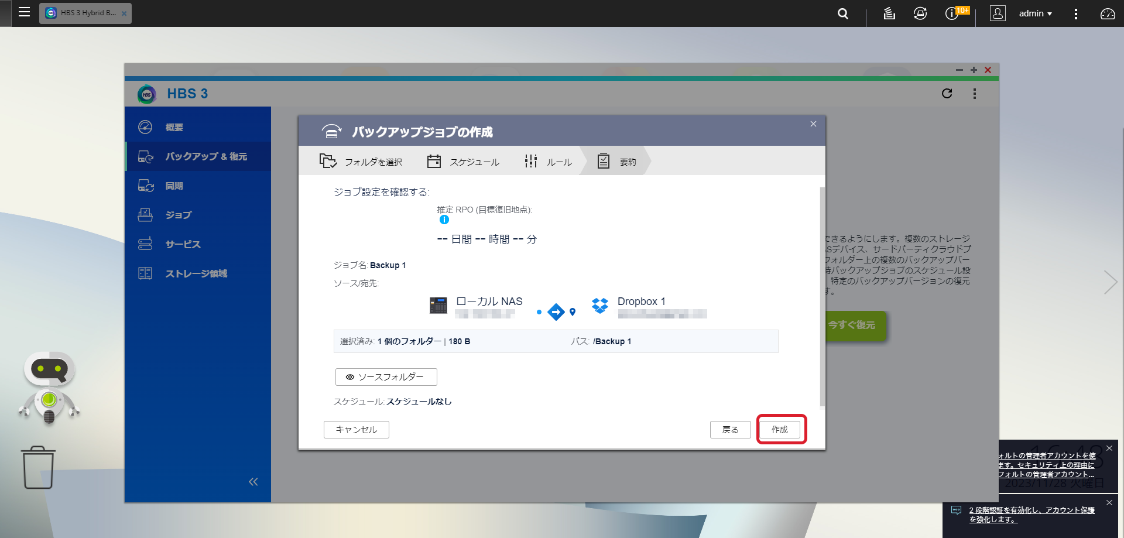The width and height of the screenshot is (1124, 538).
Task: Maximize the HBS 3 window
Action: pos(974,70)
